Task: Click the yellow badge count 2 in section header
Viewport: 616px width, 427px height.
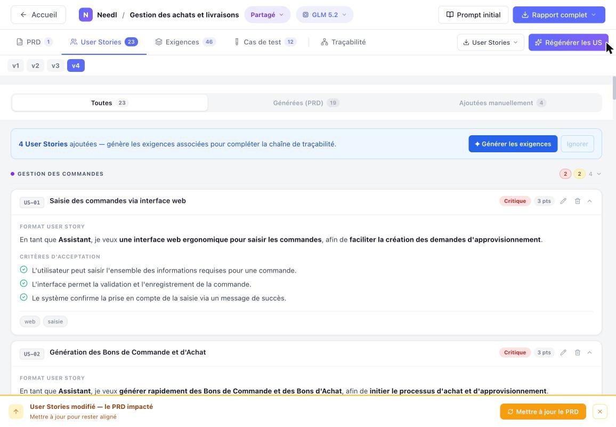Action: (579, 174)
